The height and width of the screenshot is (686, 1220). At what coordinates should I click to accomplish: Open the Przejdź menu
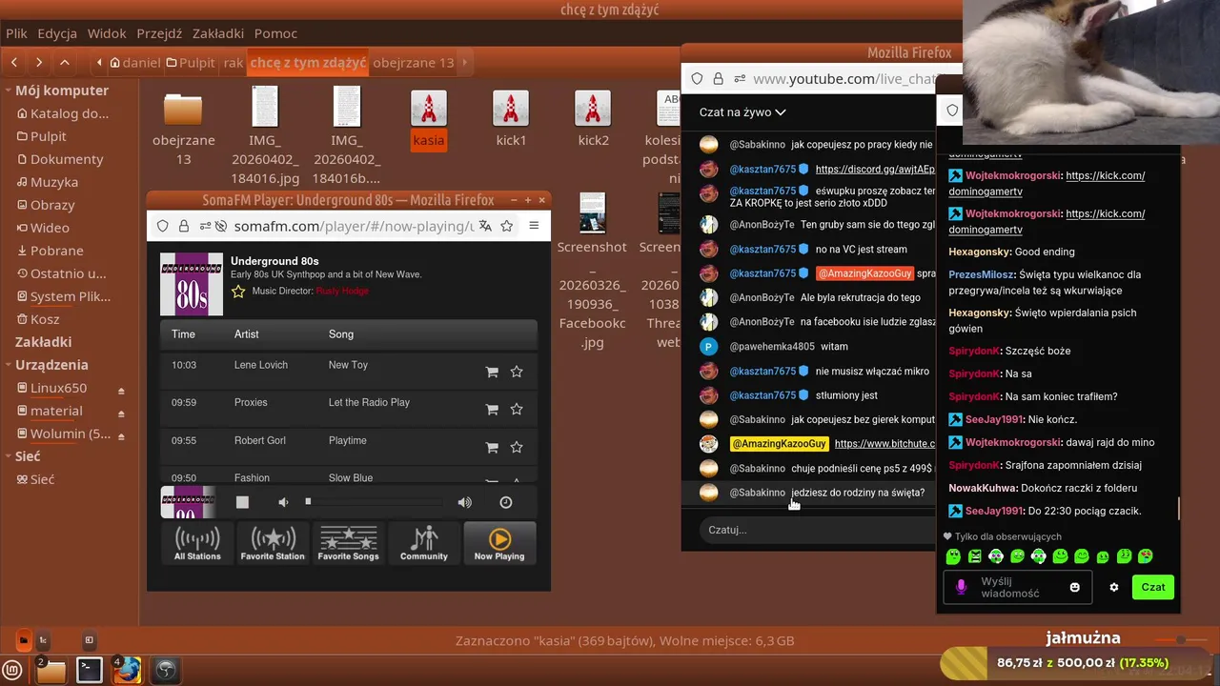pos(159,33)
